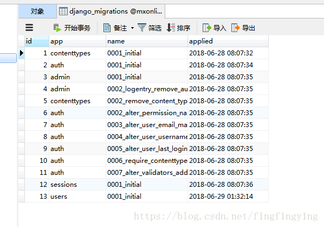Select the 0002_remove_content_typ name cell
This screenshot has height=227, width=324.
(147, 101)
